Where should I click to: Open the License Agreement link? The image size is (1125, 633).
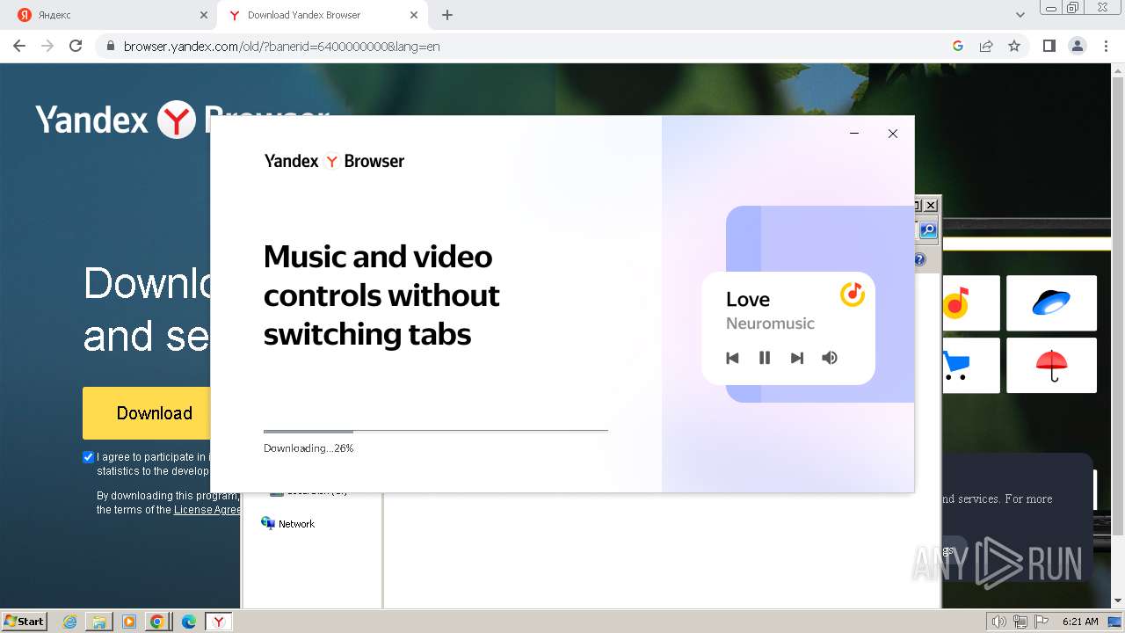(x=207, y=510)
